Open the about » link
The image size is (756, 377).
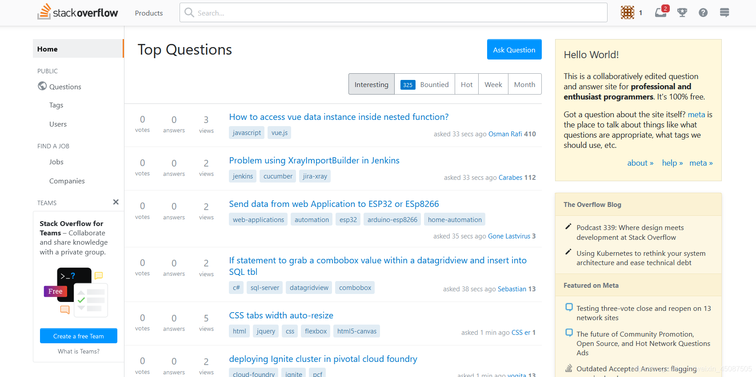640,163
